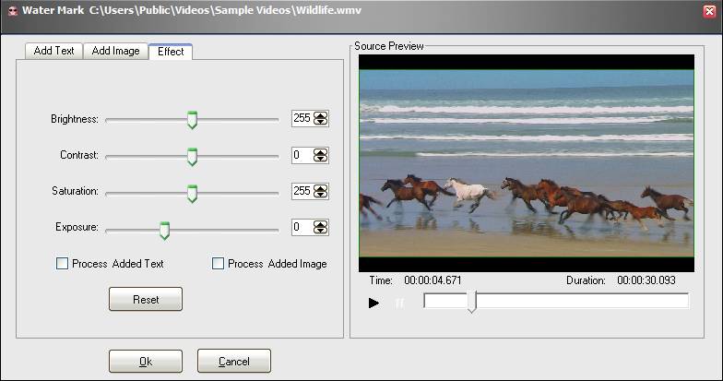The height and width of the screenshot is (381, 723).
Task: Close the Water Mark dialog
Action: [x=709, y=11]
